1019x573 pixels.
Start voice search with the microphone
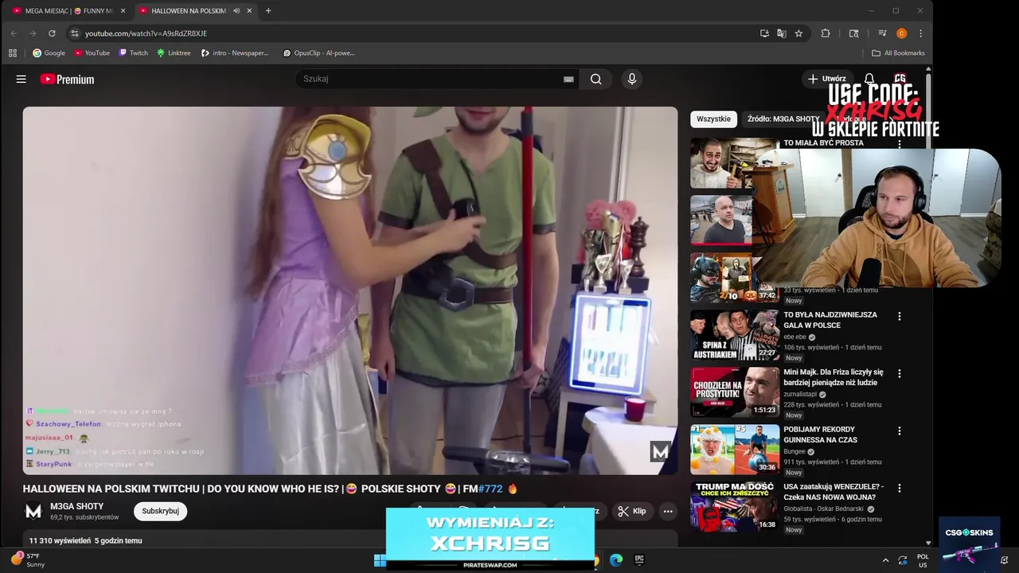(x=632, y=79)
